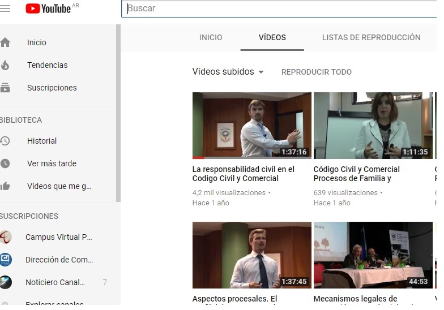444x310 pixels.
Task: Open Tendencias via flame icon
Action: click(5, 65)
